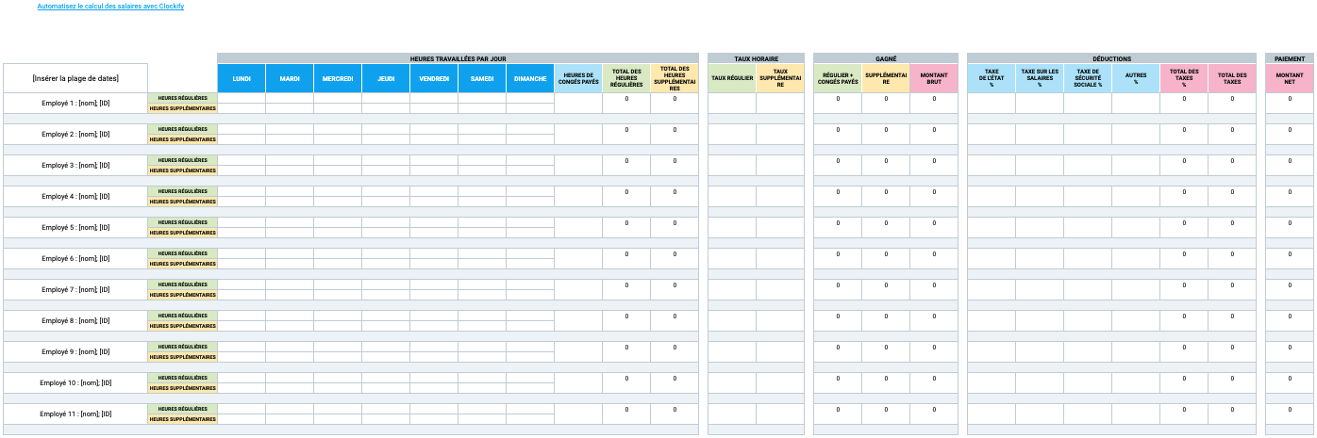This screenshot has height=438, width=1317.
Task: Select the 'HEURES TRAVAILLÉES PAR JOUR' group header
Action: point(458,58)
